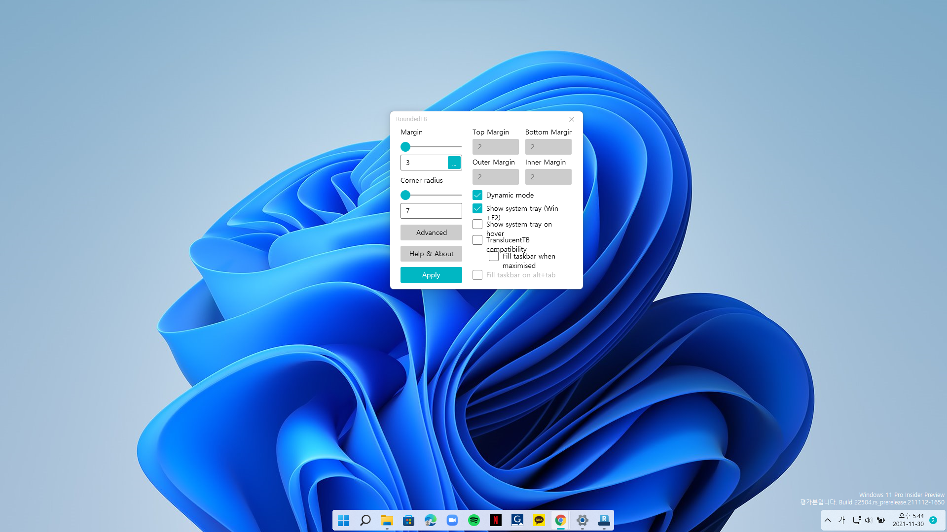The height and width of the screenshot is (532, 947).
Task: Disable the Dynamic mode checkbox
Action: pyautogui.click(x=477, y=195)
